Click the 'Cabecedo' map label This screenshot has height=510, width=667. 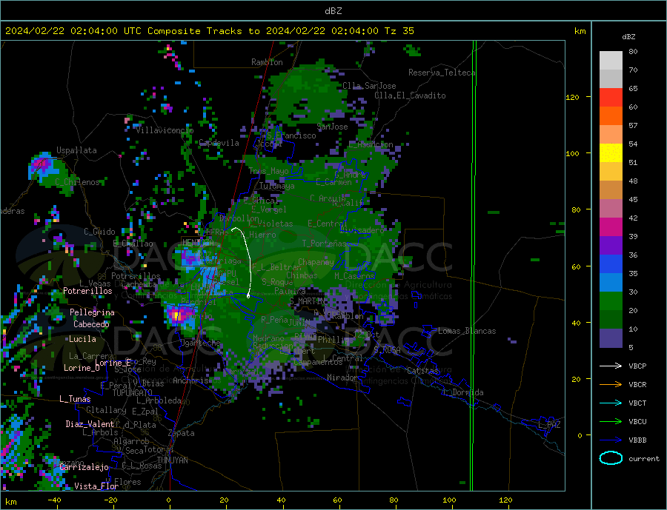point(91,324)
